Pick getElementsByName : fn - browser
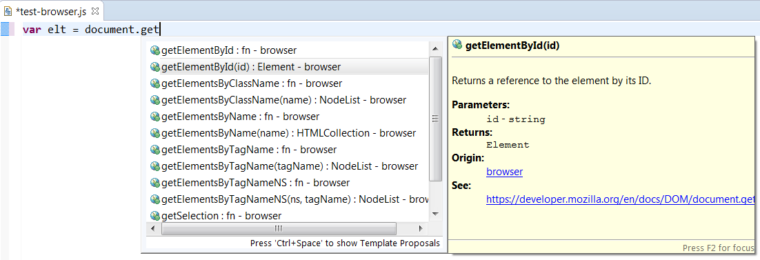 288,117
